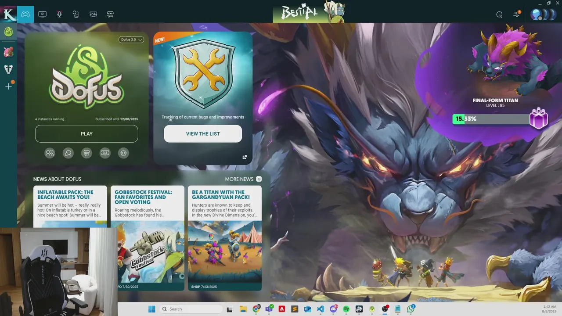Select the V-logo game in sidebar
The height and width of the screenshot is (316, 562).
8,69
